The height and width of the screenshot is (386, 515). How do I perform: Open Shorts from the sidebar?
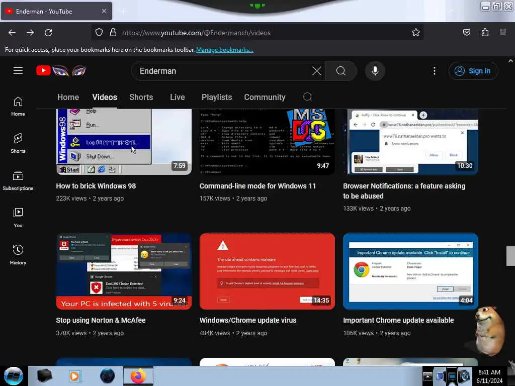point(18,143)
